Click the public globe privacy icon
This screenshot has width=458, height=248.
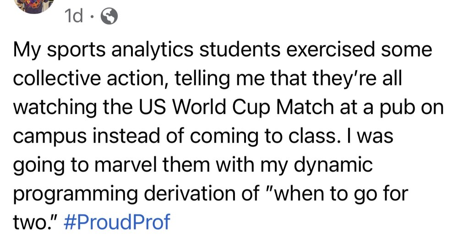(109, 17)
